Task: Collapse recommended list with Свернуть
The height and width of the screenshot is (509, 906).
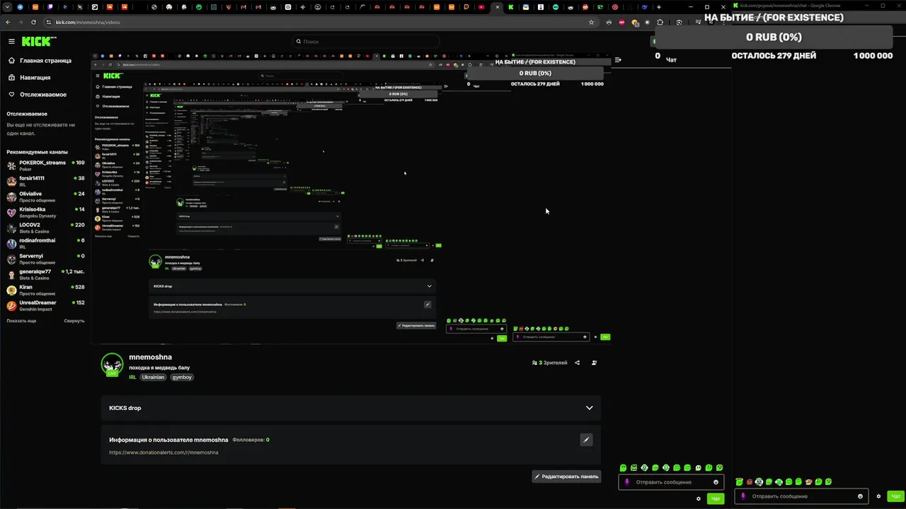Action: coord(74,321)
